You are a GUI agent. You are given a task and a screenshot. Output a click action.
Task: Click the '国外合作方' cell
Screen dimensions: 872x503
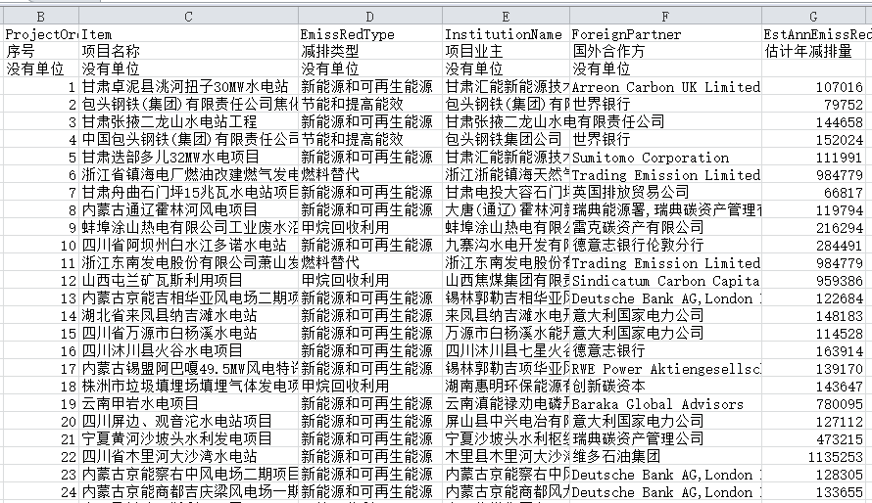click(x=665, y=51)
